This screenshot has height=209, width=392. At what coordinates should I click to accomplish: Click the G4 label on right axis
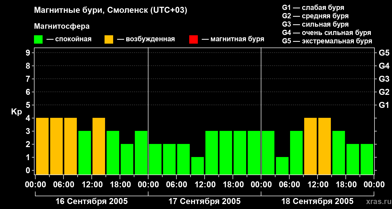pyautogui.click(x=384, y=66)
